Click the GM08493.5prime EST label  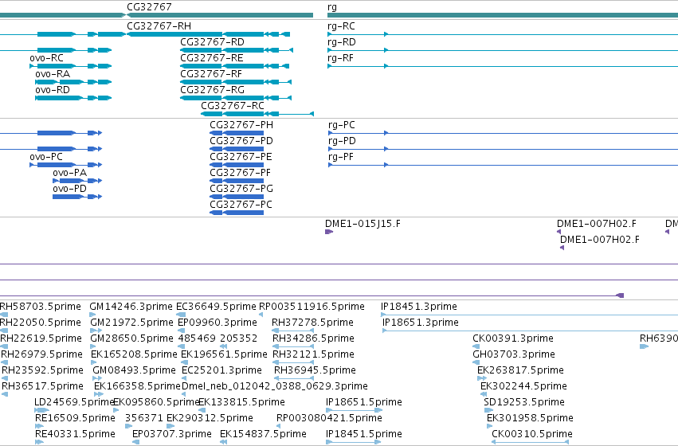(134, 370)
